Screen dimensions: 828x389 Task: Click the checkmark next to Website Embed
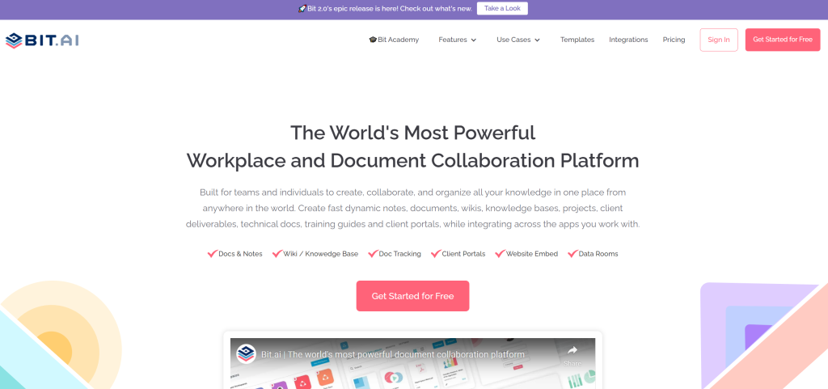(x=500, y=254)
